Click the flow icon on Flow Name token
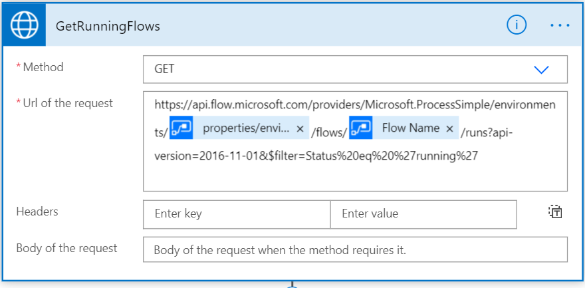Screen dimensions: 585x288 tap(361, 128)
